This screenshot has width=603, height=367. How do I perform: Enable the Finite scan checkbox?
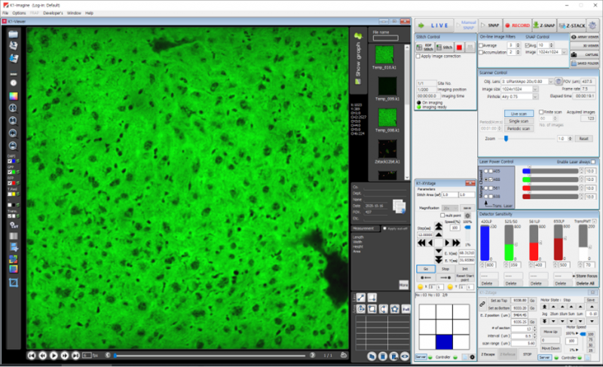click(541, 112)
